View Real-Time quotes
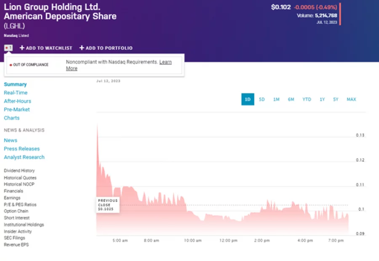Image resolution: width=379 pixels, height=261 pixels. 16,93
